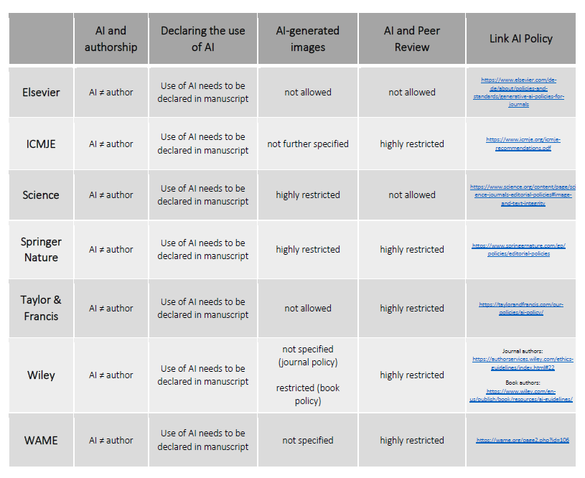This screenshot has height=478, width=585.
Task: Open the Wiley journal authors ethics guidelines link
Action: (x=520, y=363)
